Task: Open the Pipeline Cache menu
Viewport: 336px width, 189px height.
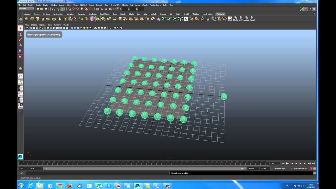Action: (155, 5)
